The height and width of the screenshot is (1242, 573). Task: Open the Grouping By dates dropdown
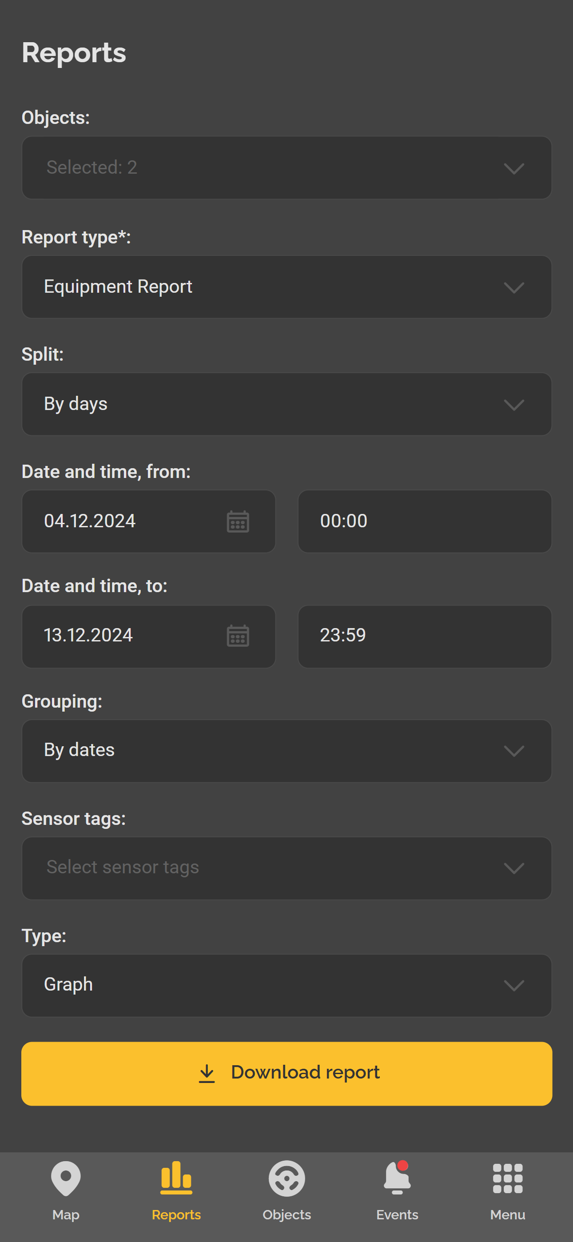tap(286, 751)
